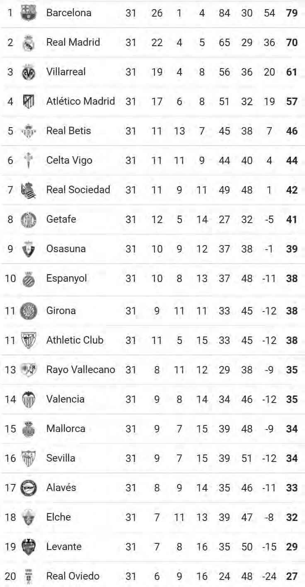
Task: Select the Sevilla team name
Action: [61, 458]
